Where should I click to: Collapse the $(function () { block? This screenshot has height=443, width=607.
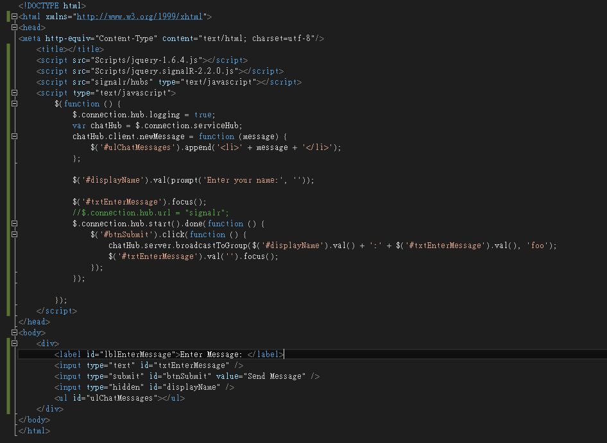(14, 104)
